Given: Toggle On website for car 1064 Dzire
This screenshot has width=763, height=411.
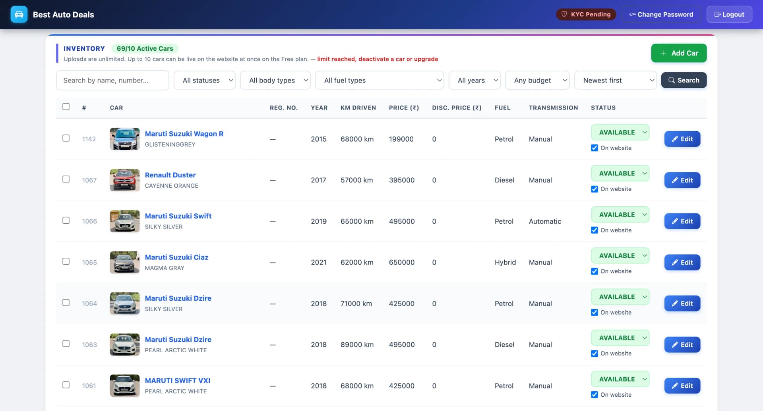Looking at the screenshot, I should pyautogui.click(x=595, y=313).
